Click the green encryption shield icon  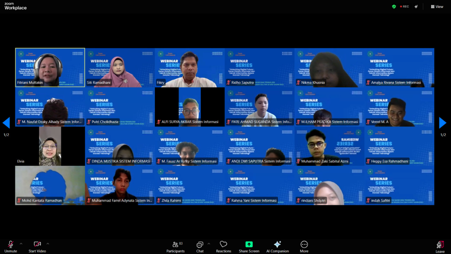tap(394, 6)
